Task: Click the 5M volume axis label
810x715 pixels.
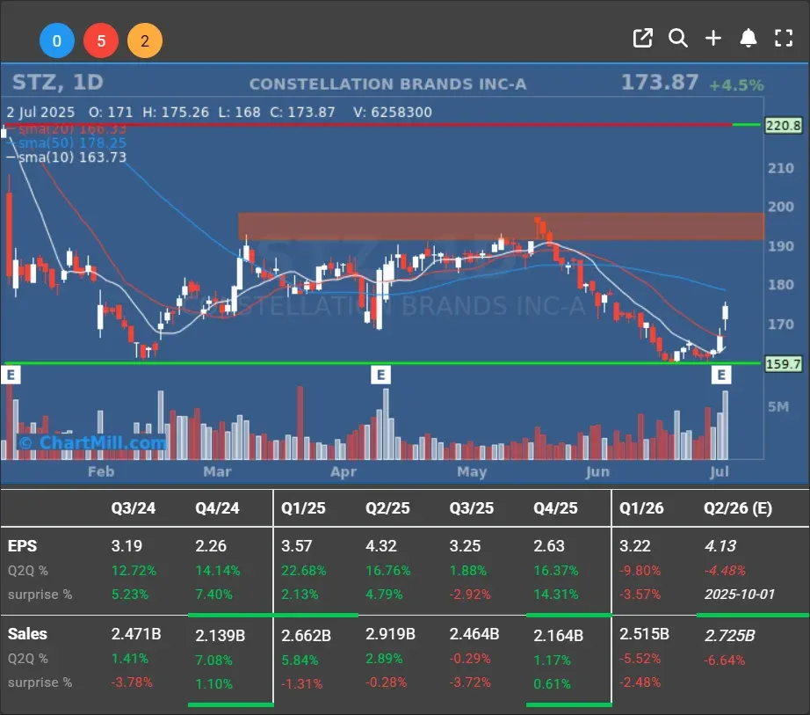Action: (778, 407)
